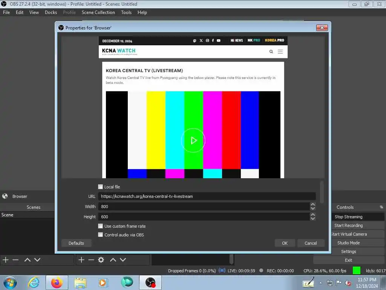Move source down with the arrow icon
Image resolution: width=386 pixels, height=290 pixels.
click(123, 260)
